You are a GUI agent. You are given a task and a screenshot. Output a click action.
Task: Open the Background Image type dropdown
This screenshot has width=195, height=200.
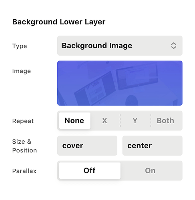[120, 46]
